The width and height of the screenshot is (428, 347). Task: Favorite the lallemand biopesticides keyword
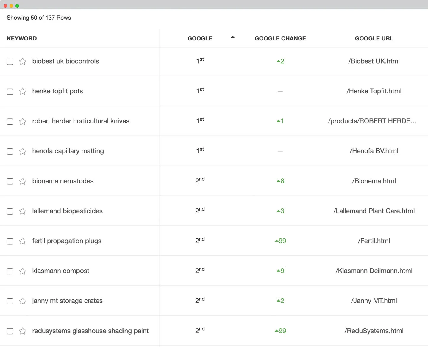pos(23,211)
